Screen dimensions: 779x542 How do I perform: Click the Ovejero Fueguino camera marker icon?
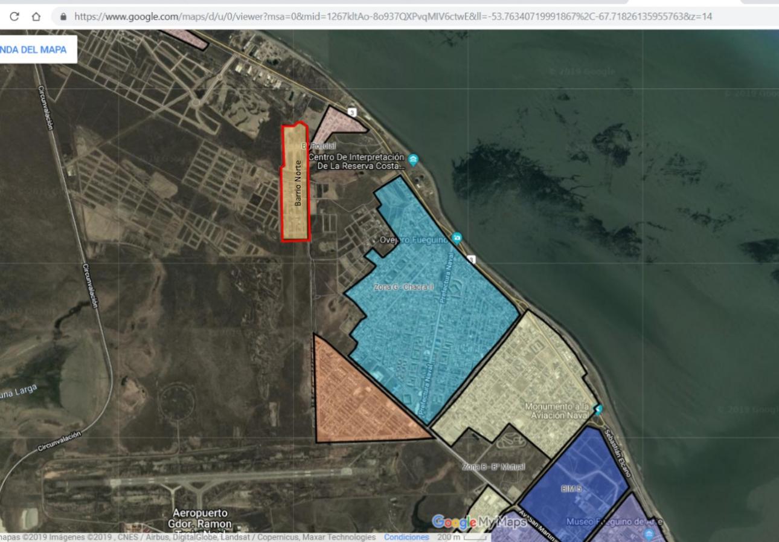click(457, 238)
